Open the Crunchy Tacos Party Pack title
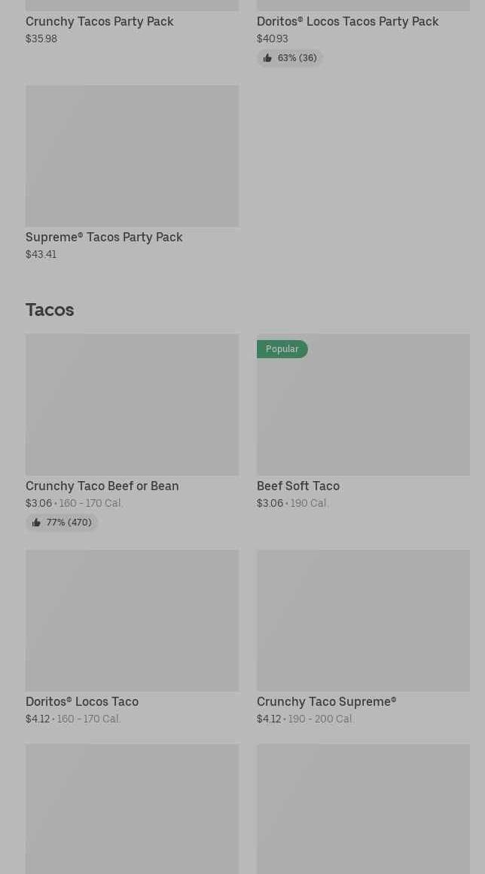The image size is (485, 874). pos(99,21)
